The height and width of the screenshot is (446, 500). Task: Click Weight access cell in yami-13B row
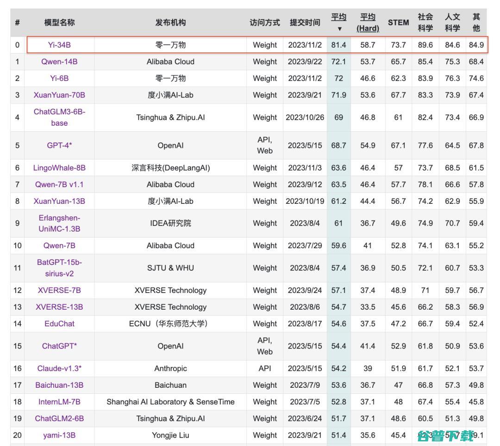click(x=265, y=435)
